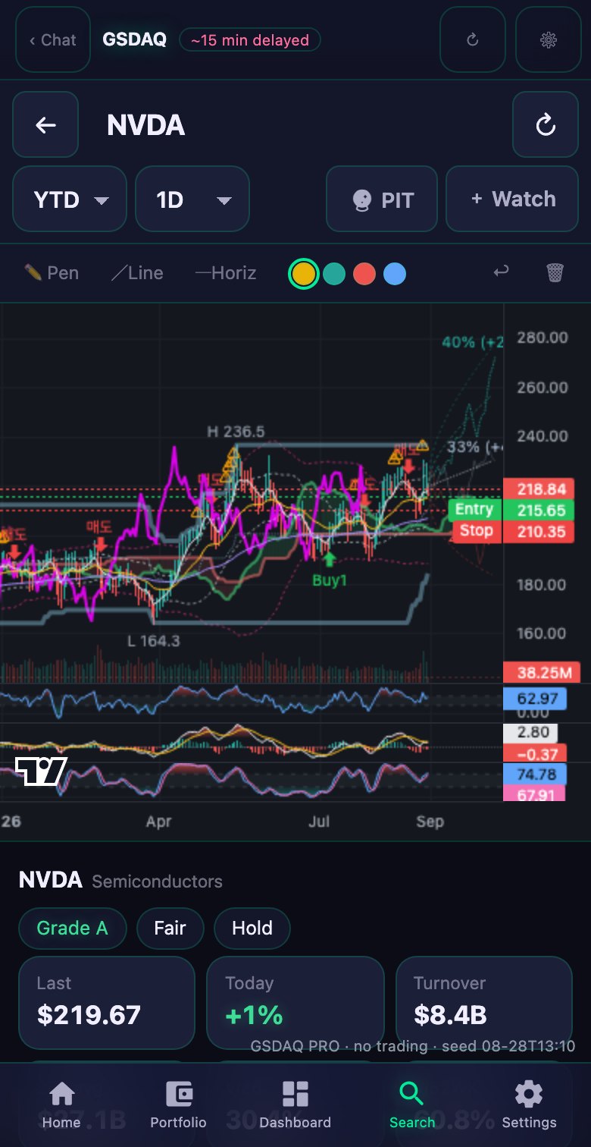Viewport: 591px width, 1147px height.
Task: Tap the Fair valuation badge
Action: 170,929
